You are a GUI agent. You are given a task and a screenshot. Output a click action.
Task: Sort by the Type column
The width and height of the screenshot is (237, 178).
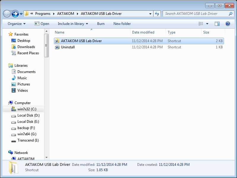(x=183, y=32)
